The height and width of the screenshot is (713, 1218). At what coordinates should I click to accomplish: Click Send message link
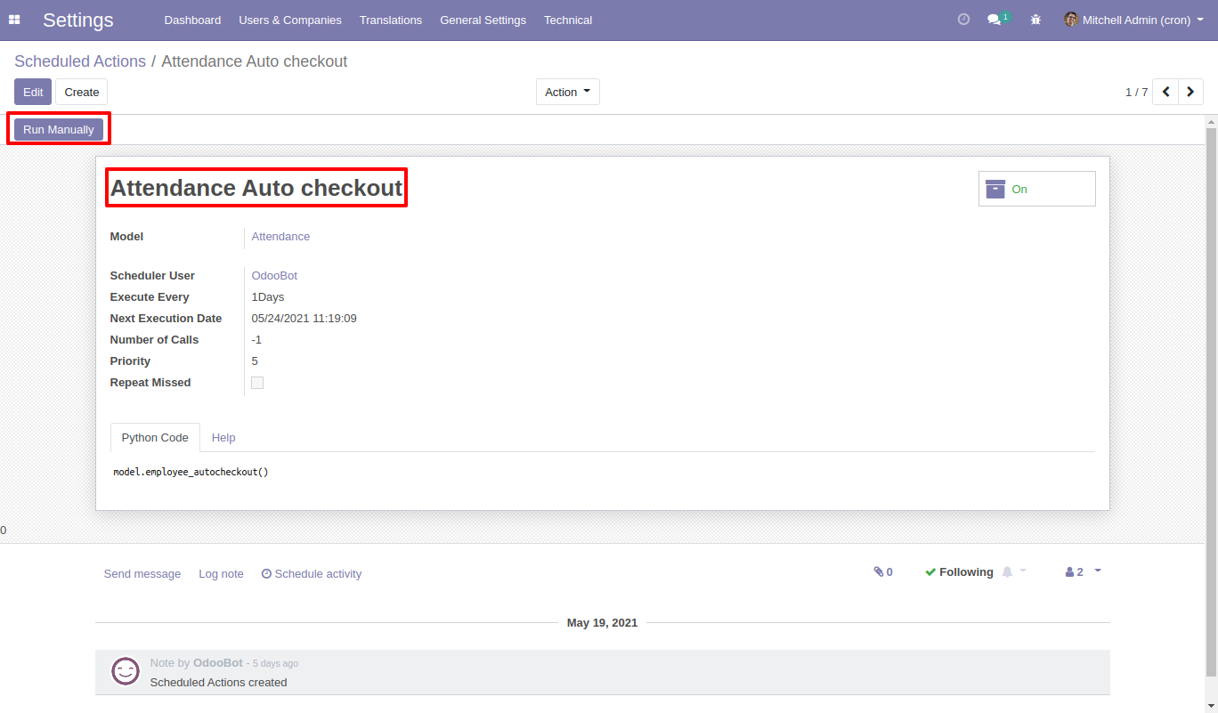[142, 574]
